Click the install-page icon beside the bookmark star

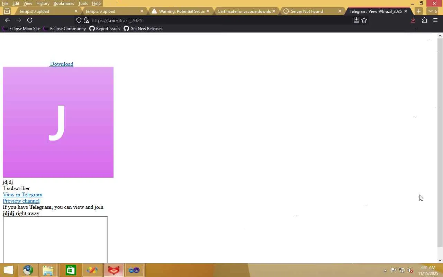click(x=356, y=20)
